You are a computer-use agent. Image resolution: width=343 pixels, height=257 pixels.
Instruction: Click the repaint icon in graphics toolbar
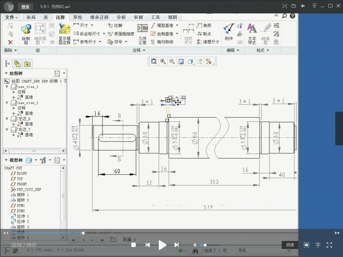(x=181, y=62)
